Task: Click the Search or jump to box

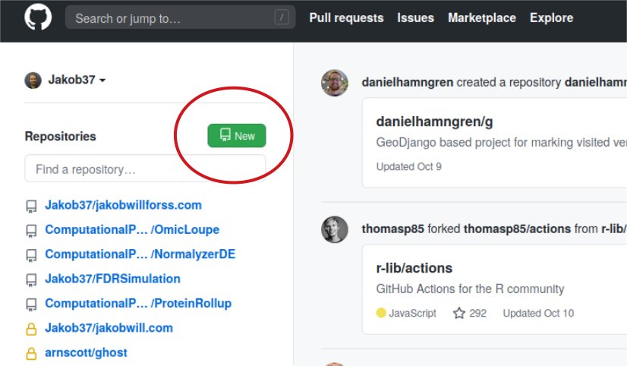Action: click(181, 17)
